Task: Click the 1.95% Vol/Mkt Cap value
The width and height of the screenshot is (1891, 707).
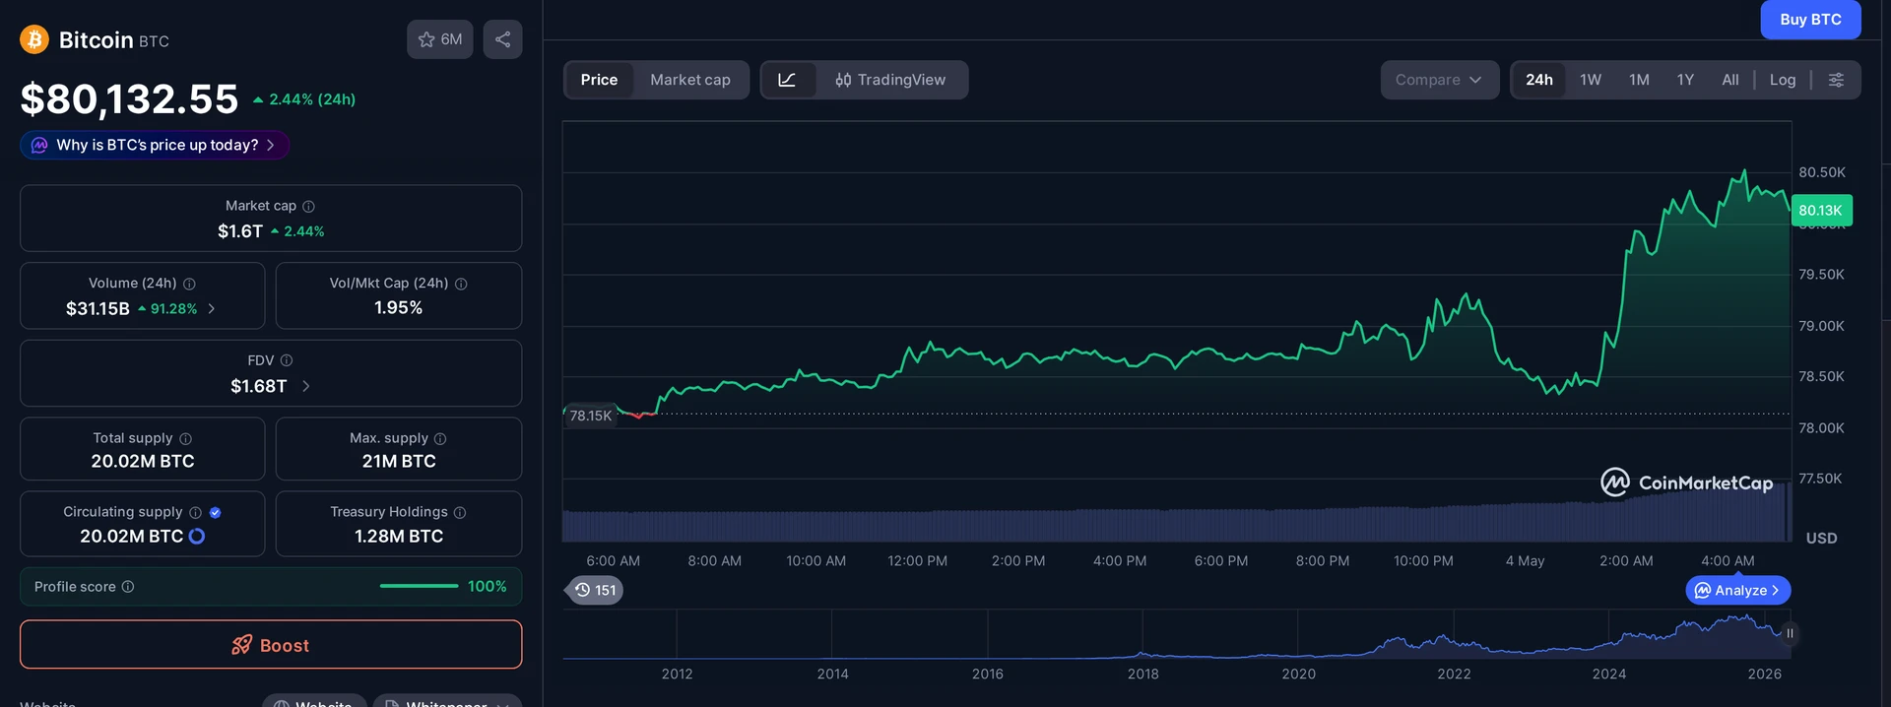Action: [399, 308]
